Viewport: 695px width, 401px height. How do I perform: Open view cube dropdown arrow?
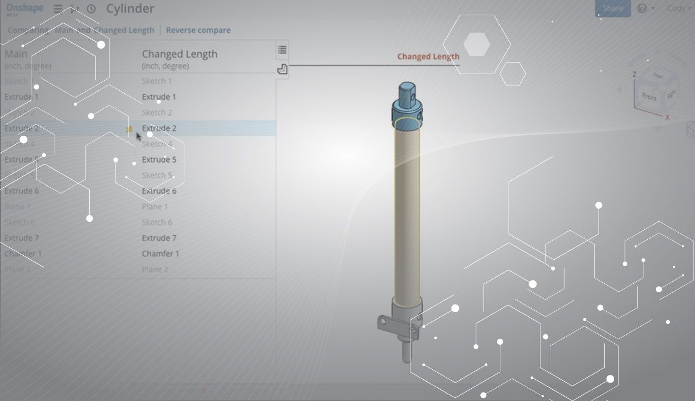pyautogui.click(x=657, y=129)
